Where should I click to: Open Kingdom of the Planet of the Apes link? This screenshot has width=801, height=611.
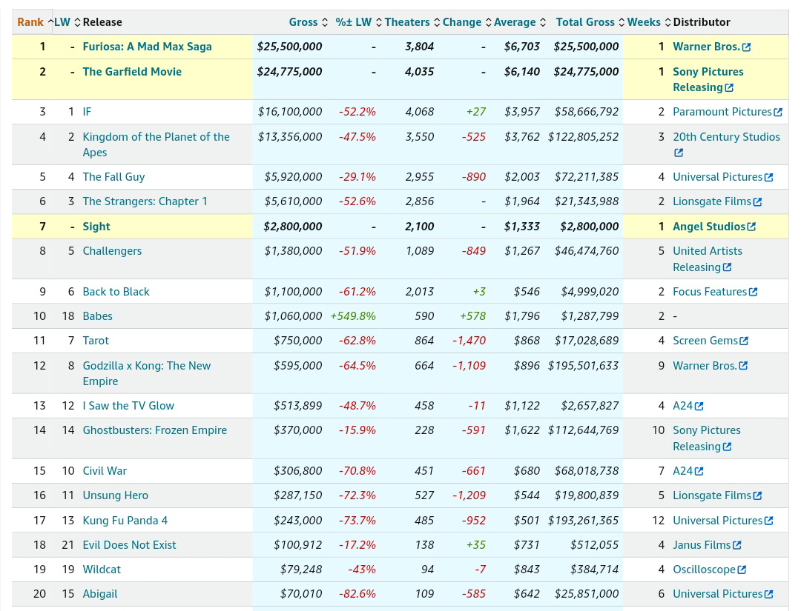click(x=156, y=144)
